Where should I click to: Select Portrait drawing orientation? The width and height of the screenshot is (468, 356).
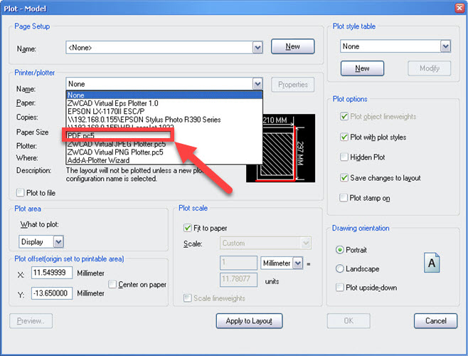click(340, 251)
